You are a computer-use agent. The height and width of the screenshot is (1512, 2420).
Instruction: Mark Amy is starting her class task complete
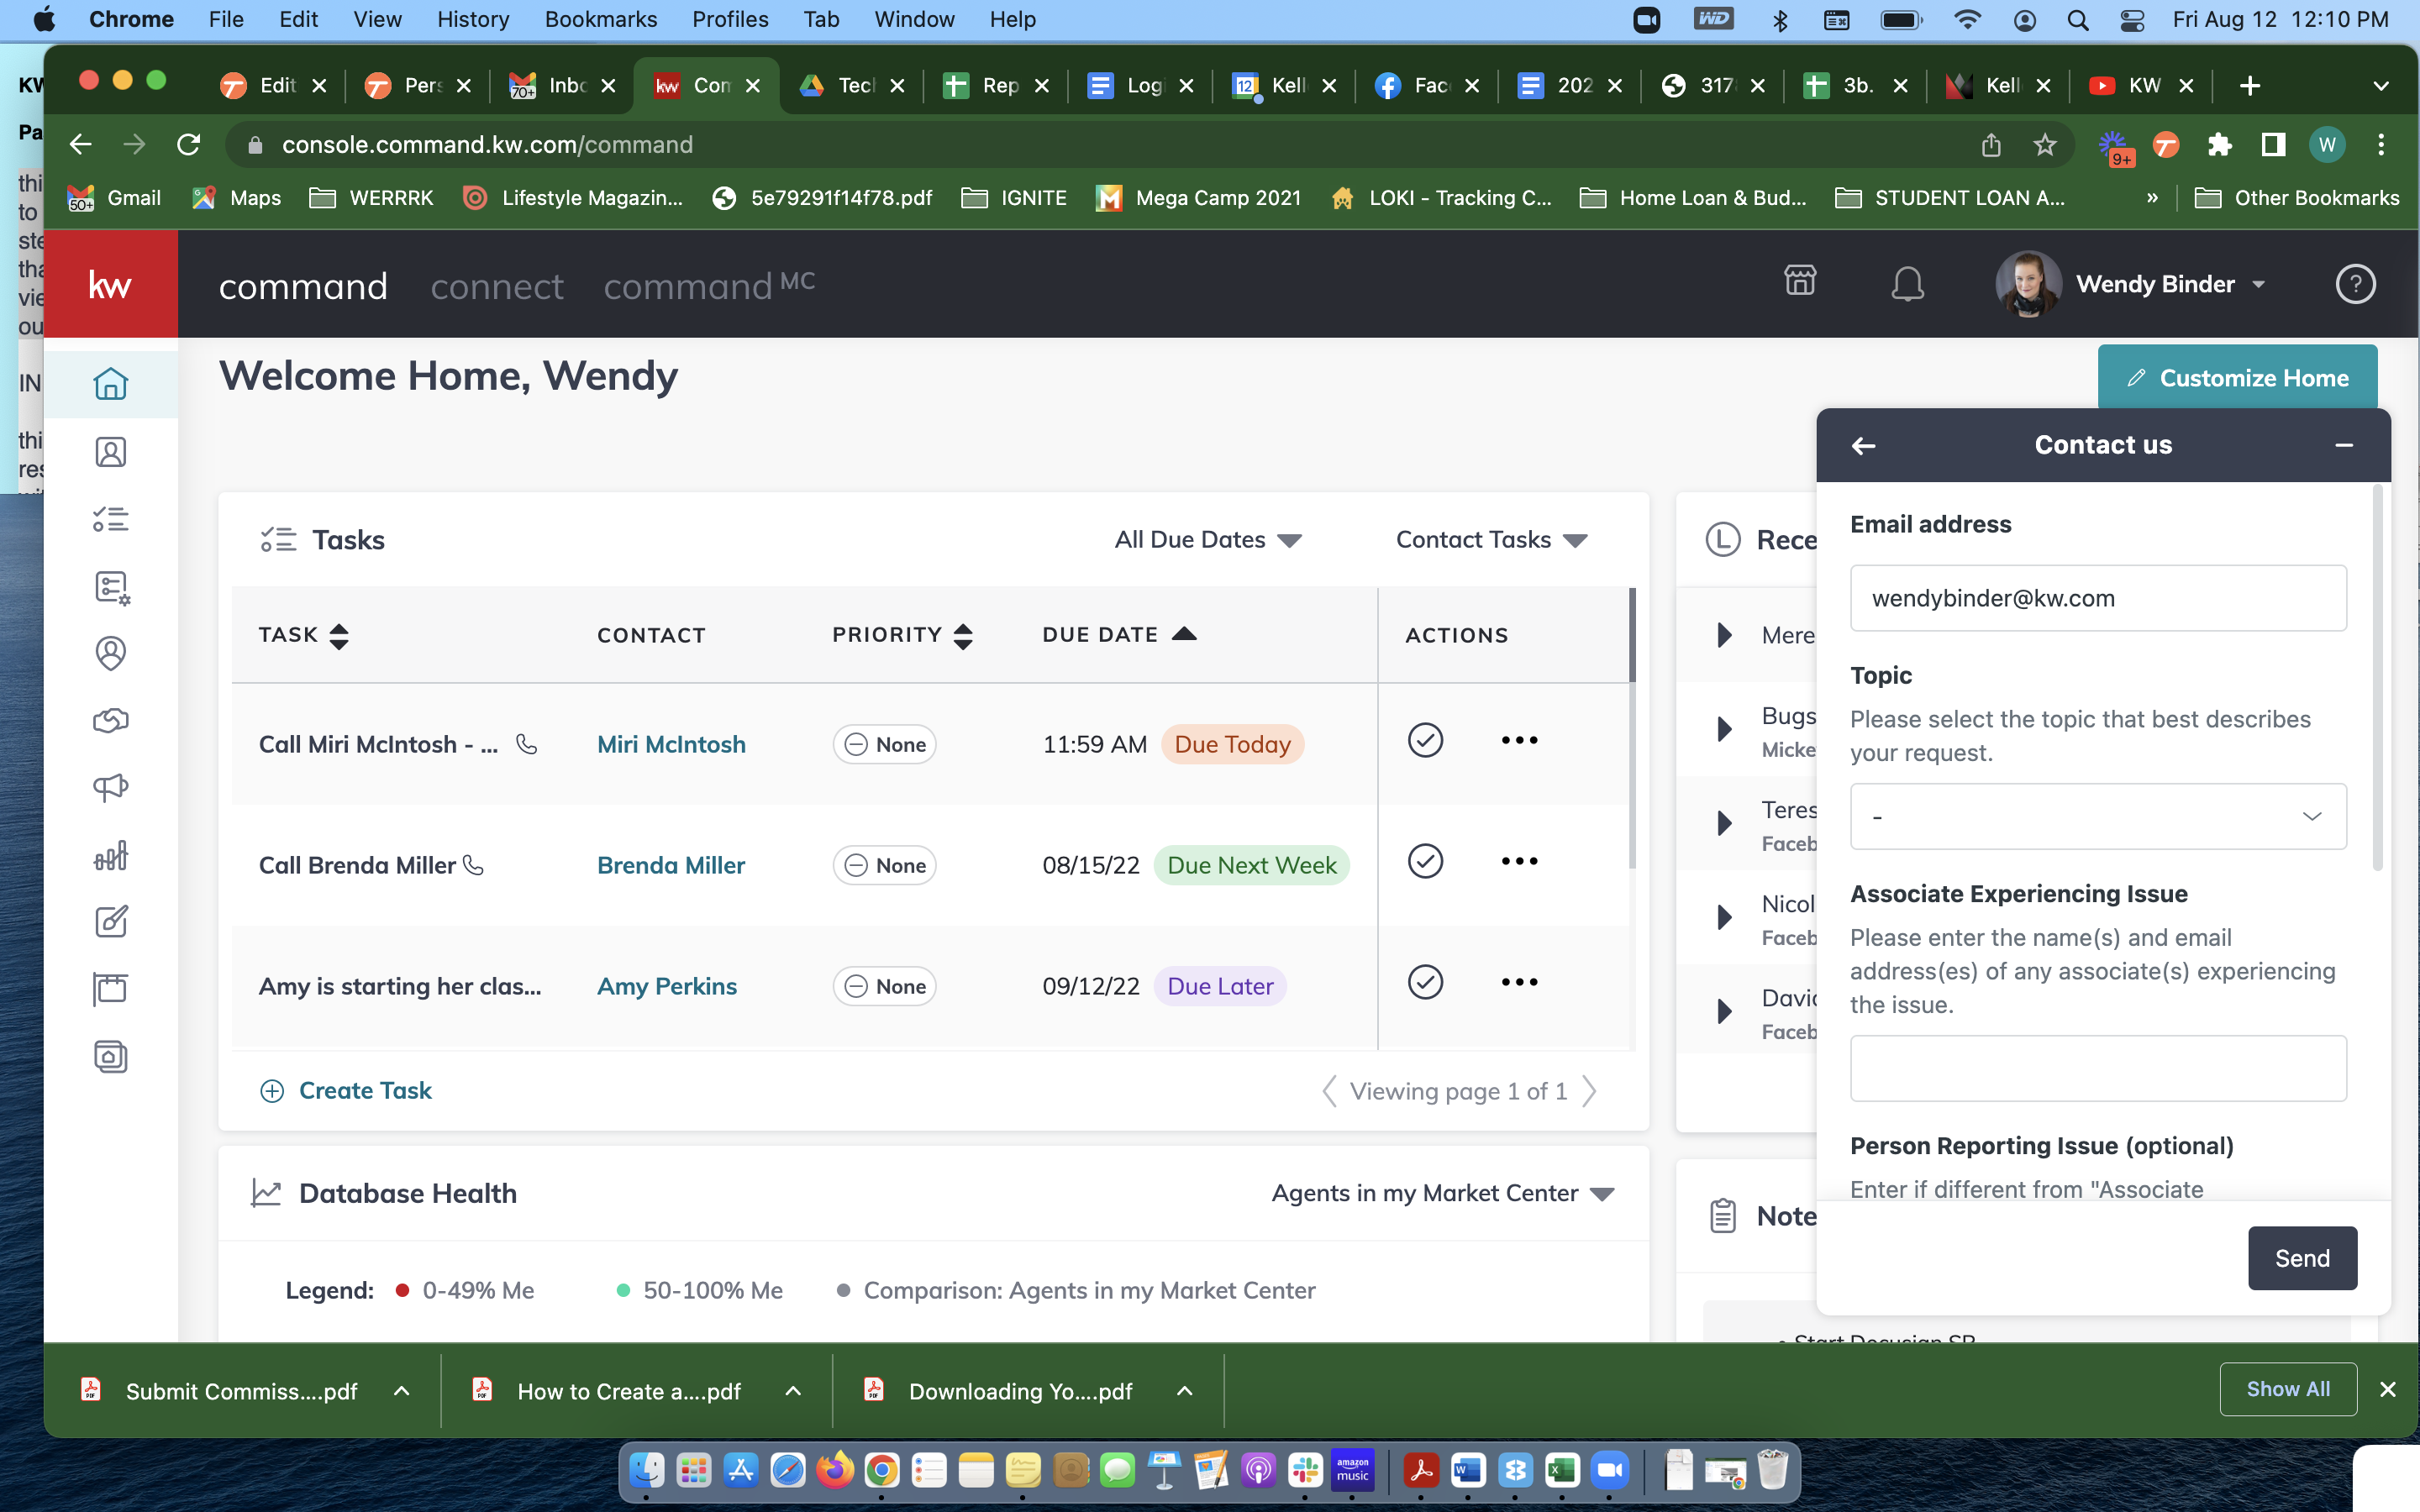(x=1425, y=982)
